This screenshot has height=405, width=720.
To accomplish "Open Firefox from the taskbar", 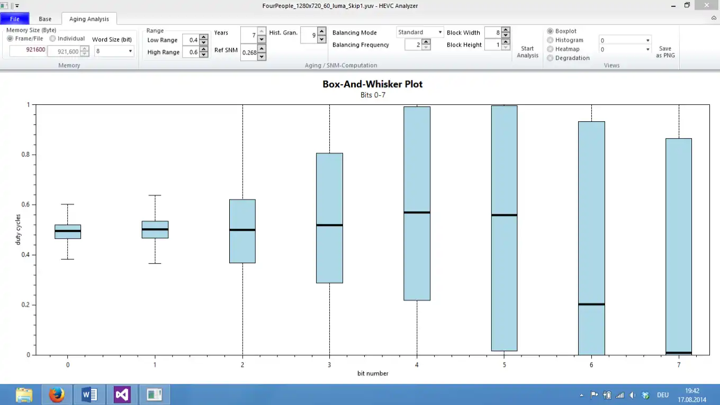I will 57,395.
